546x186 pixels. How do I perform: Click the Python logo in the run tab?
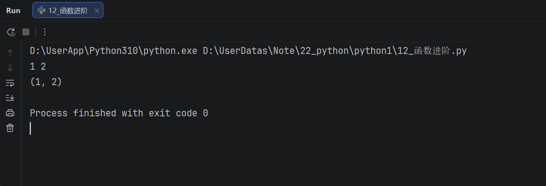41,11
